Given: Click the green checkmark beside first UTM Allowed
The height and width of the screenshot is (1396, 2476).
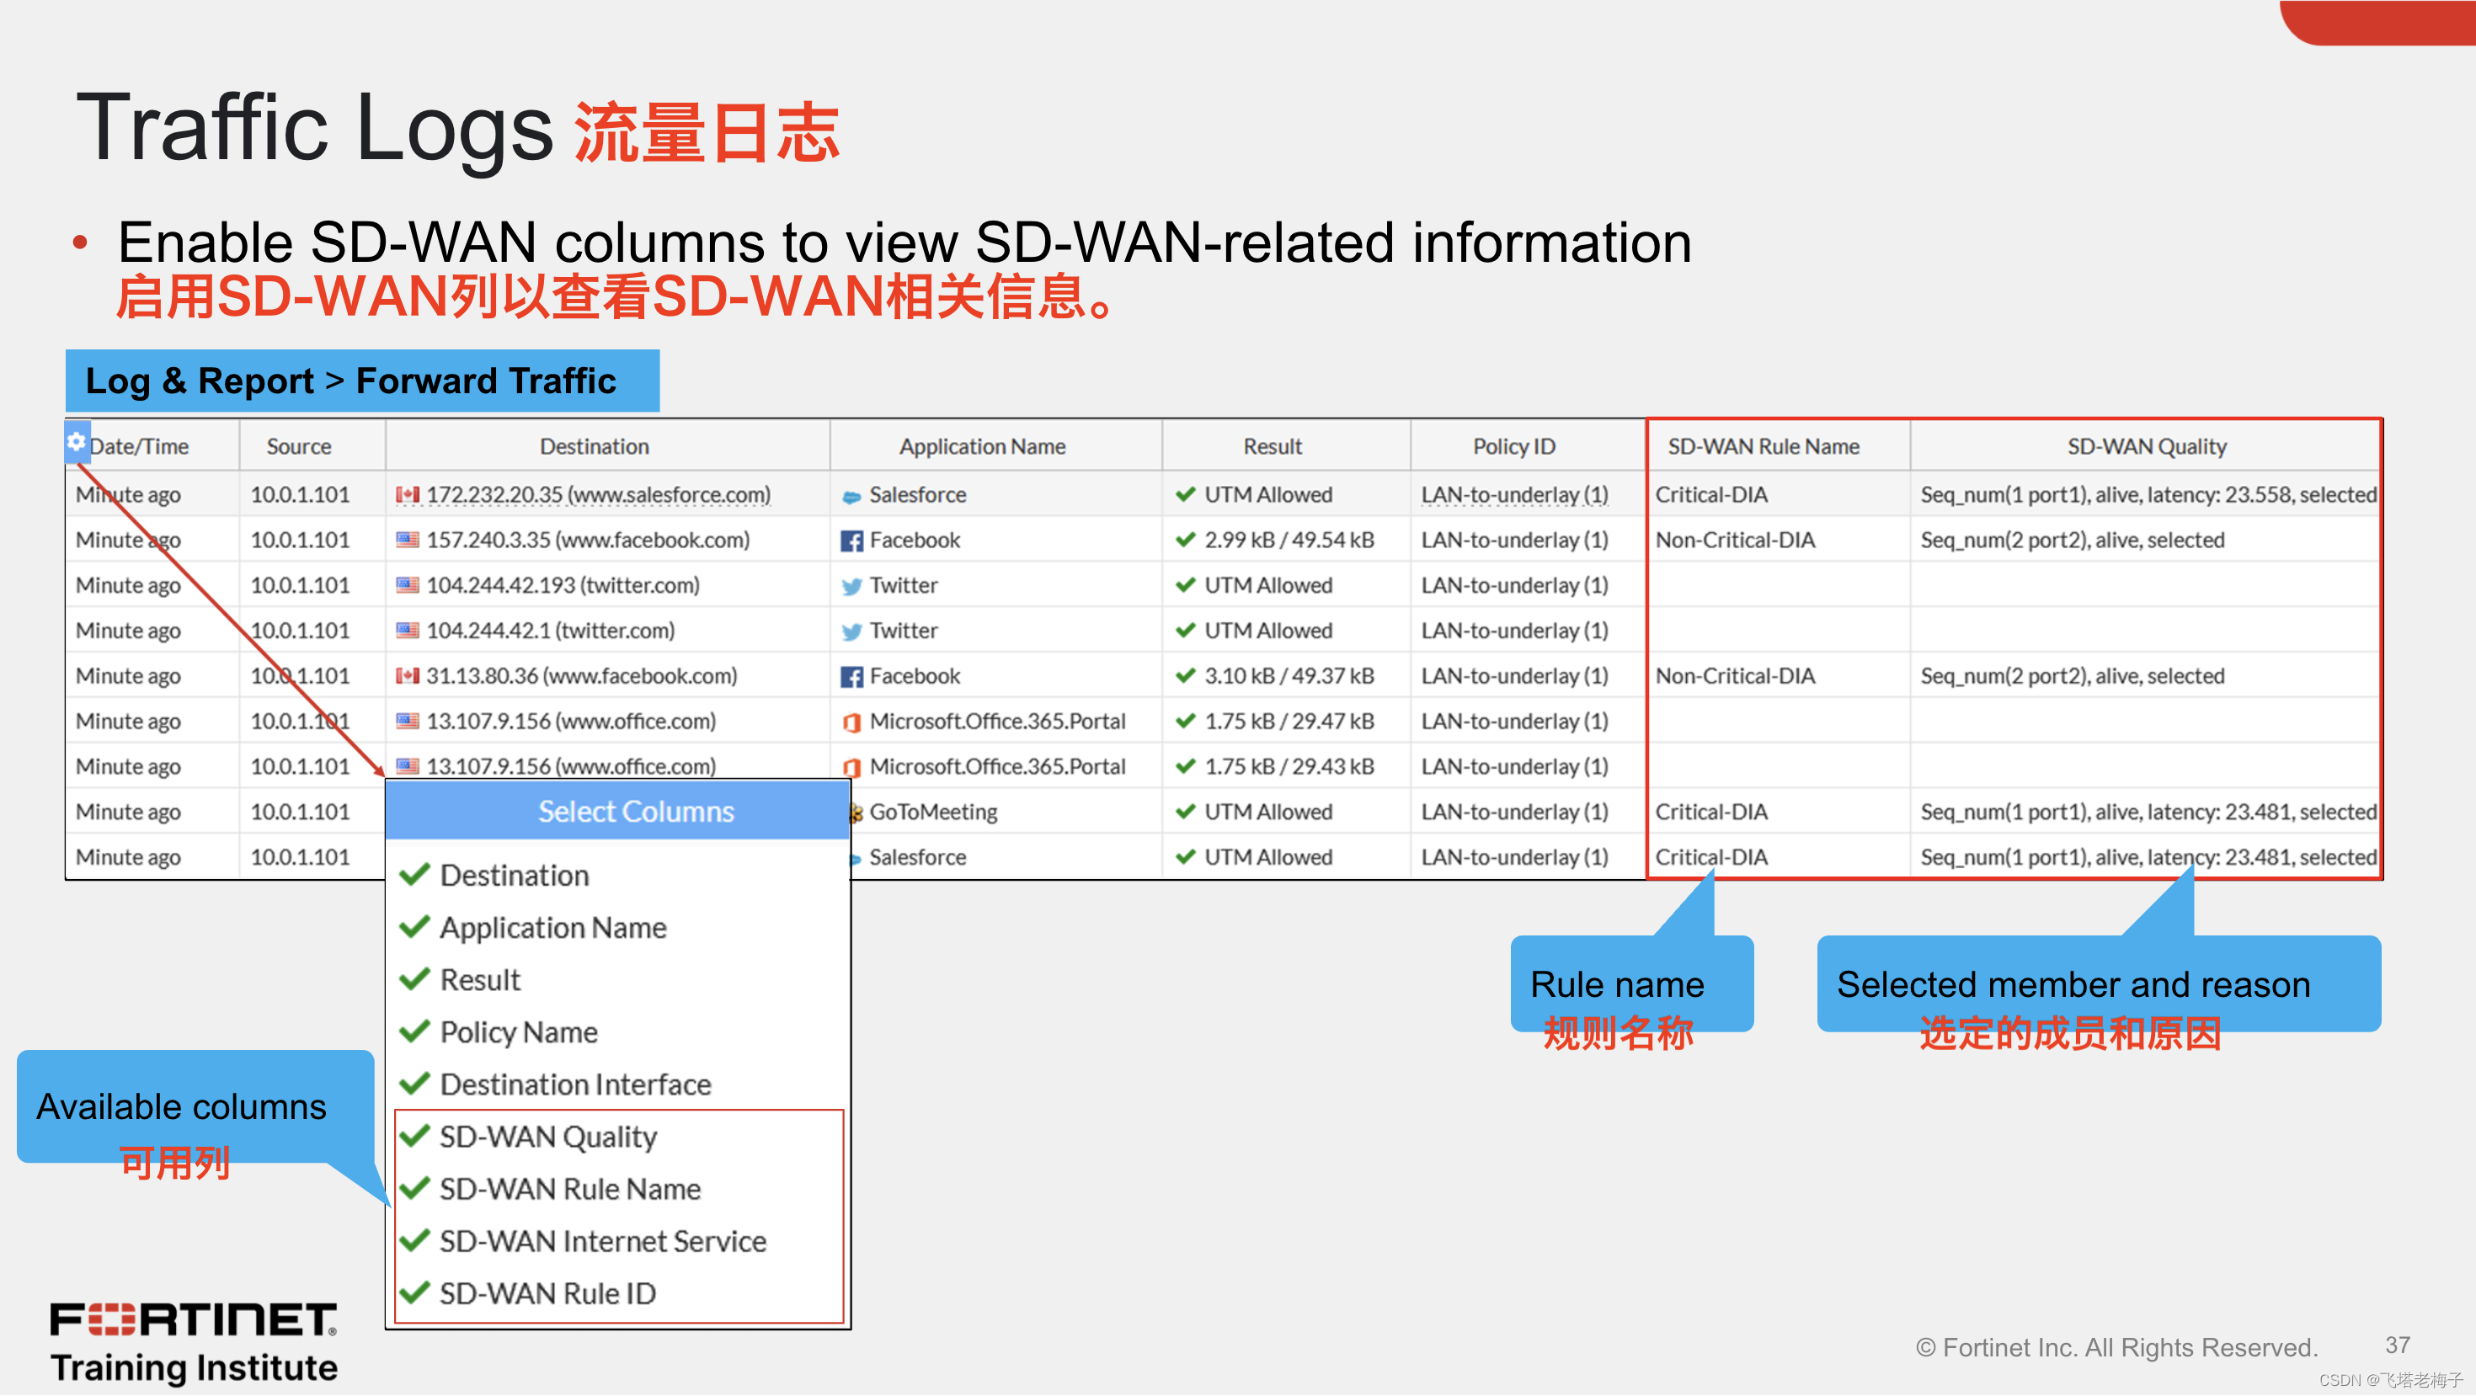Looking at the screenshot, I should [x=1185, y=495].
